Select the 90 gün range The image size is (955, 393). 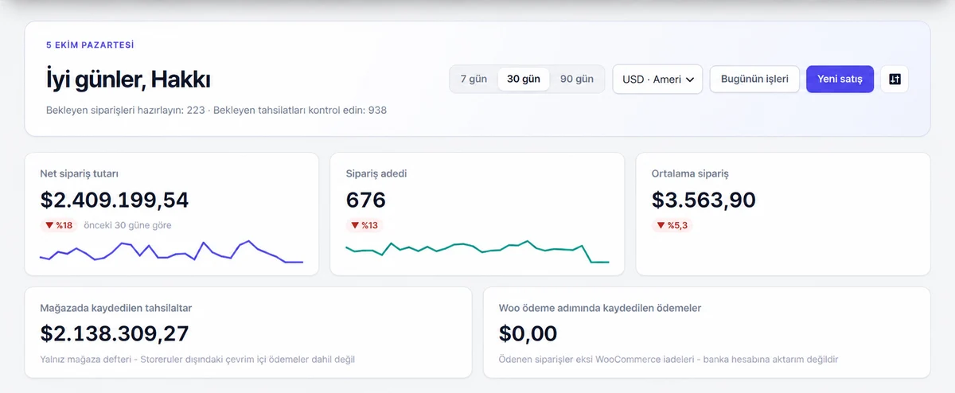(577, 79)
